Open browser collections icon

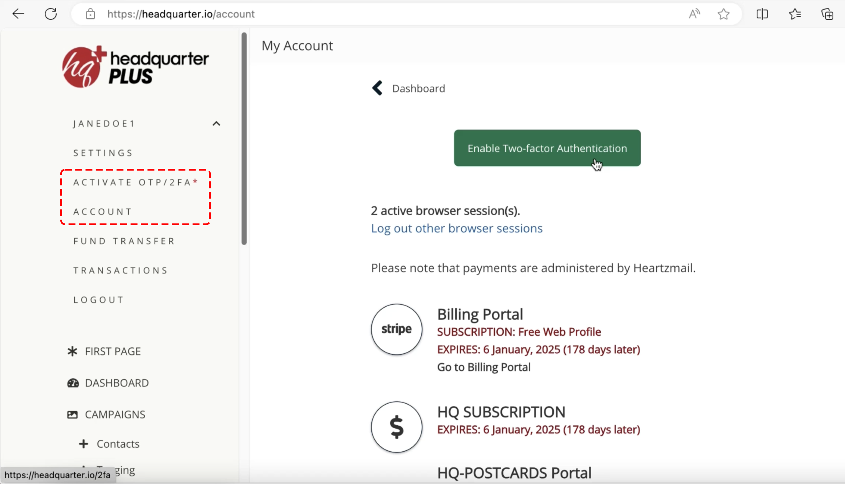pyautogui.click(x=827, y=14)
